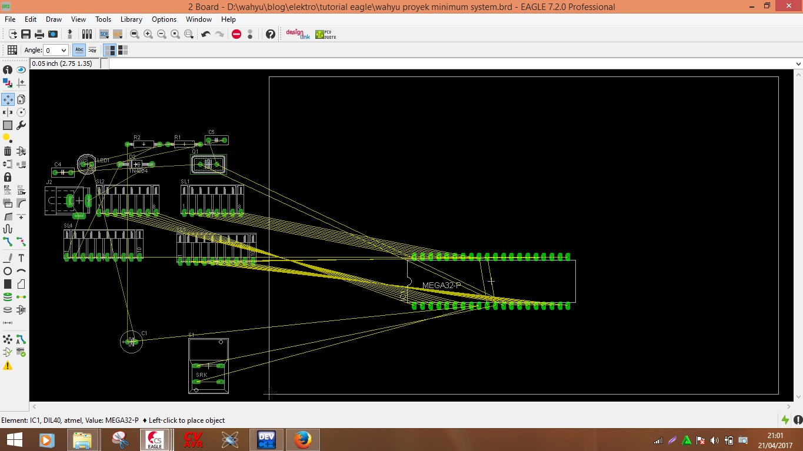Open the grid settings dropdown arrow

pos(15,54)
